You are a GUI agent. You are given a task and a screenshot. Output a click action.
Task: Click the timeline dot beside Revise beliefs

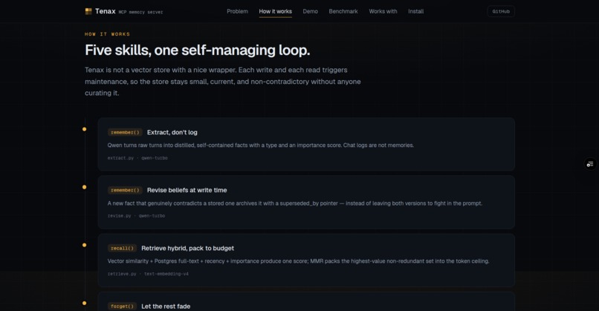coord(85,187)
